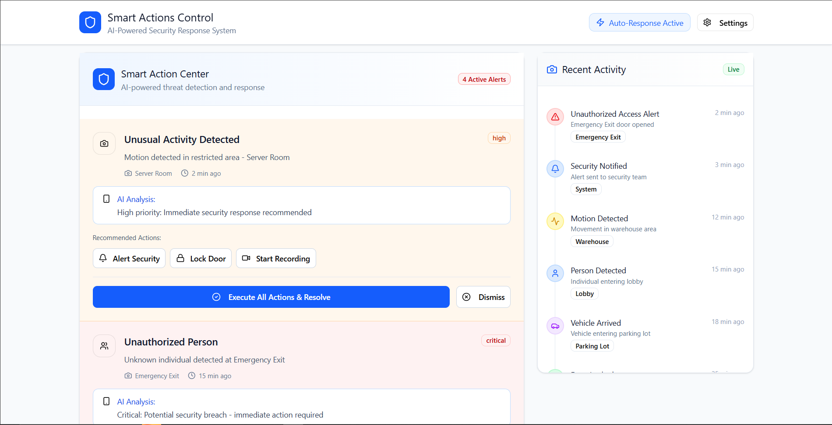
Task: Open the Settings panel
Action: [725, 23]
